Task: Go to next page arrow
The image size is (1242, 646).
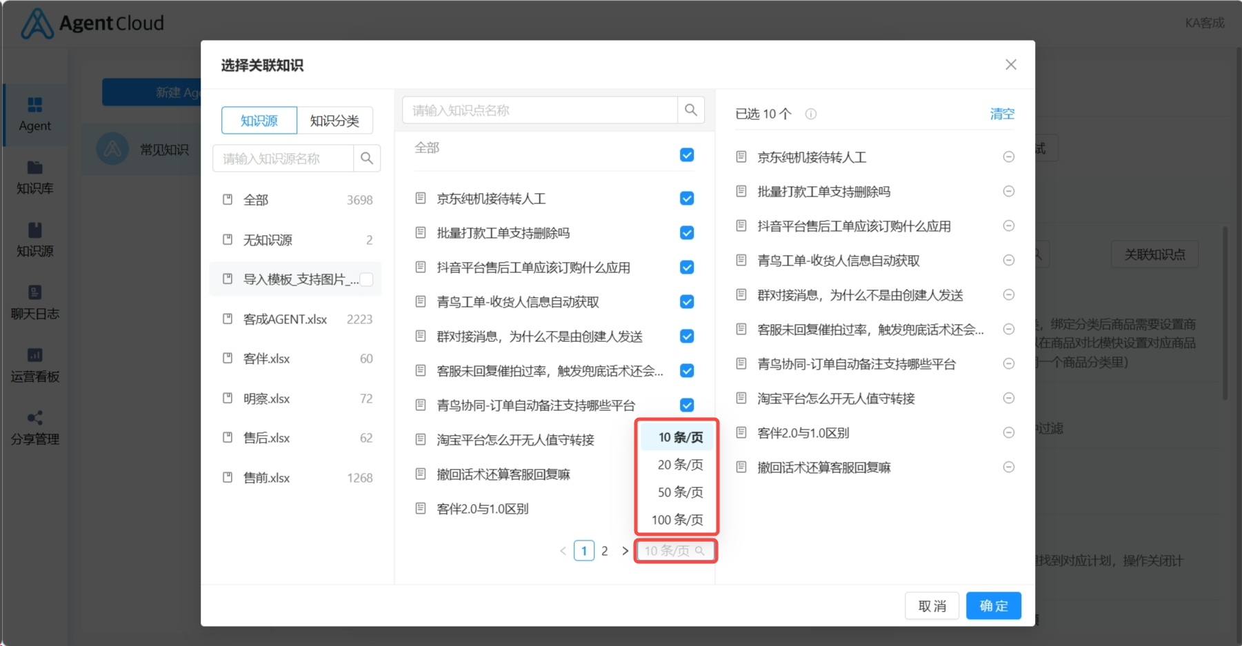Action: [x=625, y=551]
